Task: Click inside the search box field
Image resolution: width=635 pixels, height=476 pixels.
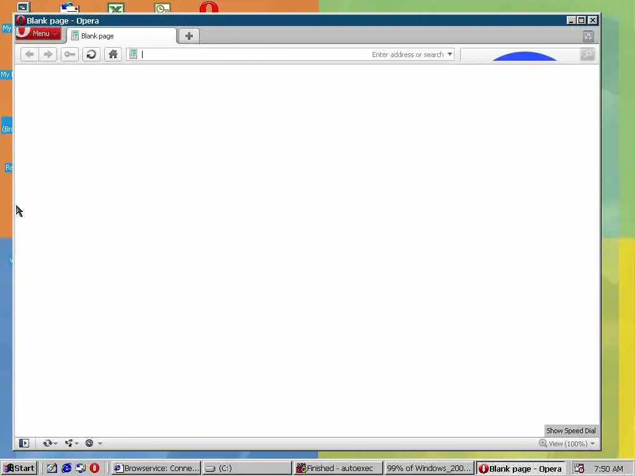Action: coord(520,55)
